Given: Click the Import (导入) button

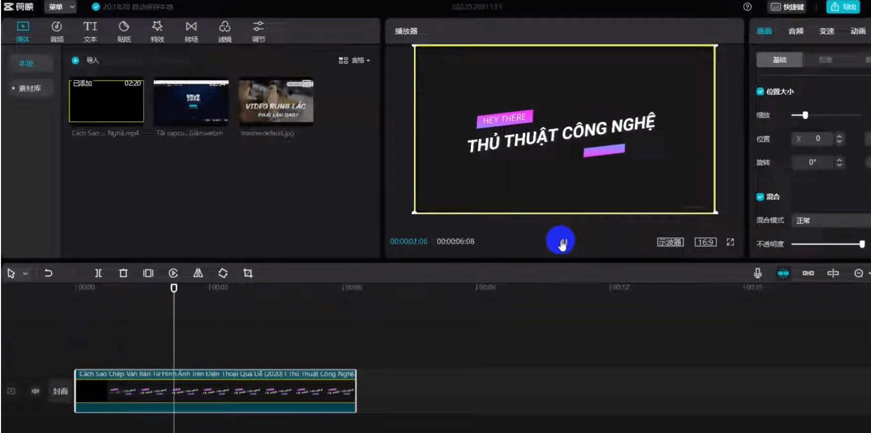Looking at the screenshot, I should 85,60.
